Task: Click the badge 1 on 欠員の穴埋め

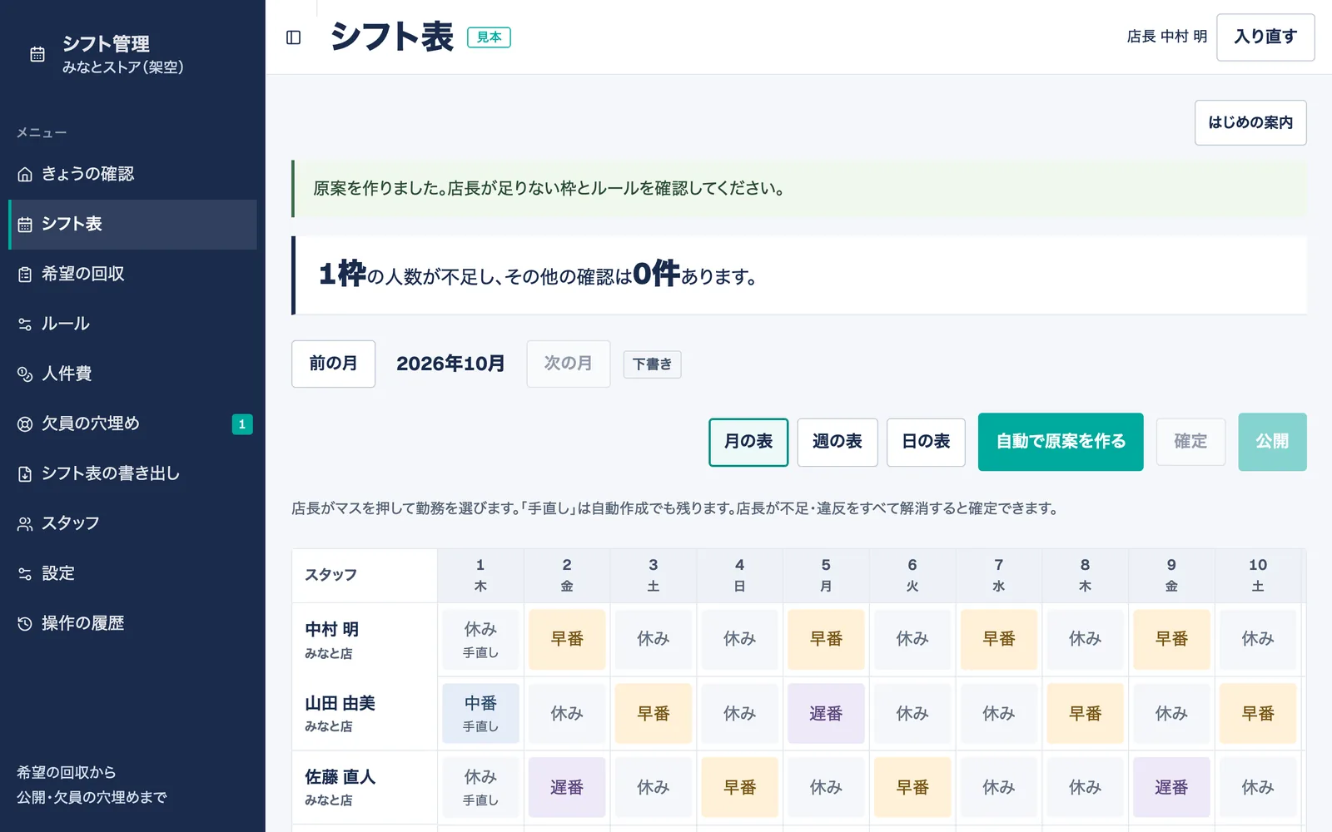Action: coord(242,424)
